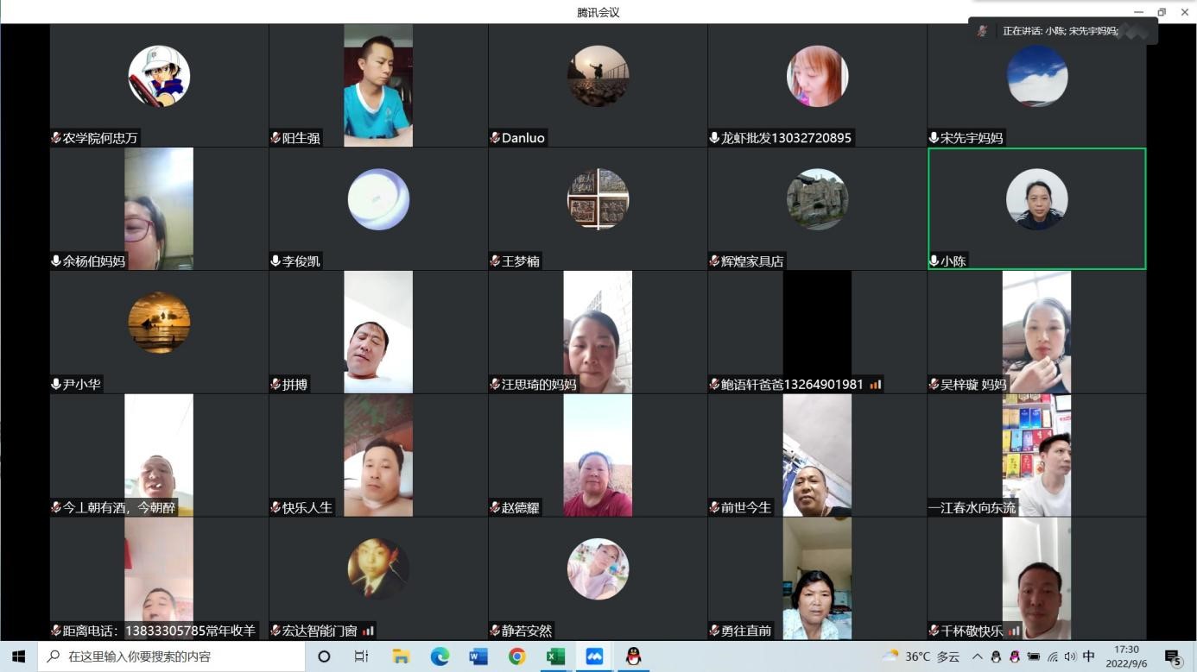Click muted mic icon beside 农学院何忠万
Screen dimensions: 1197x672
(56, 138)
